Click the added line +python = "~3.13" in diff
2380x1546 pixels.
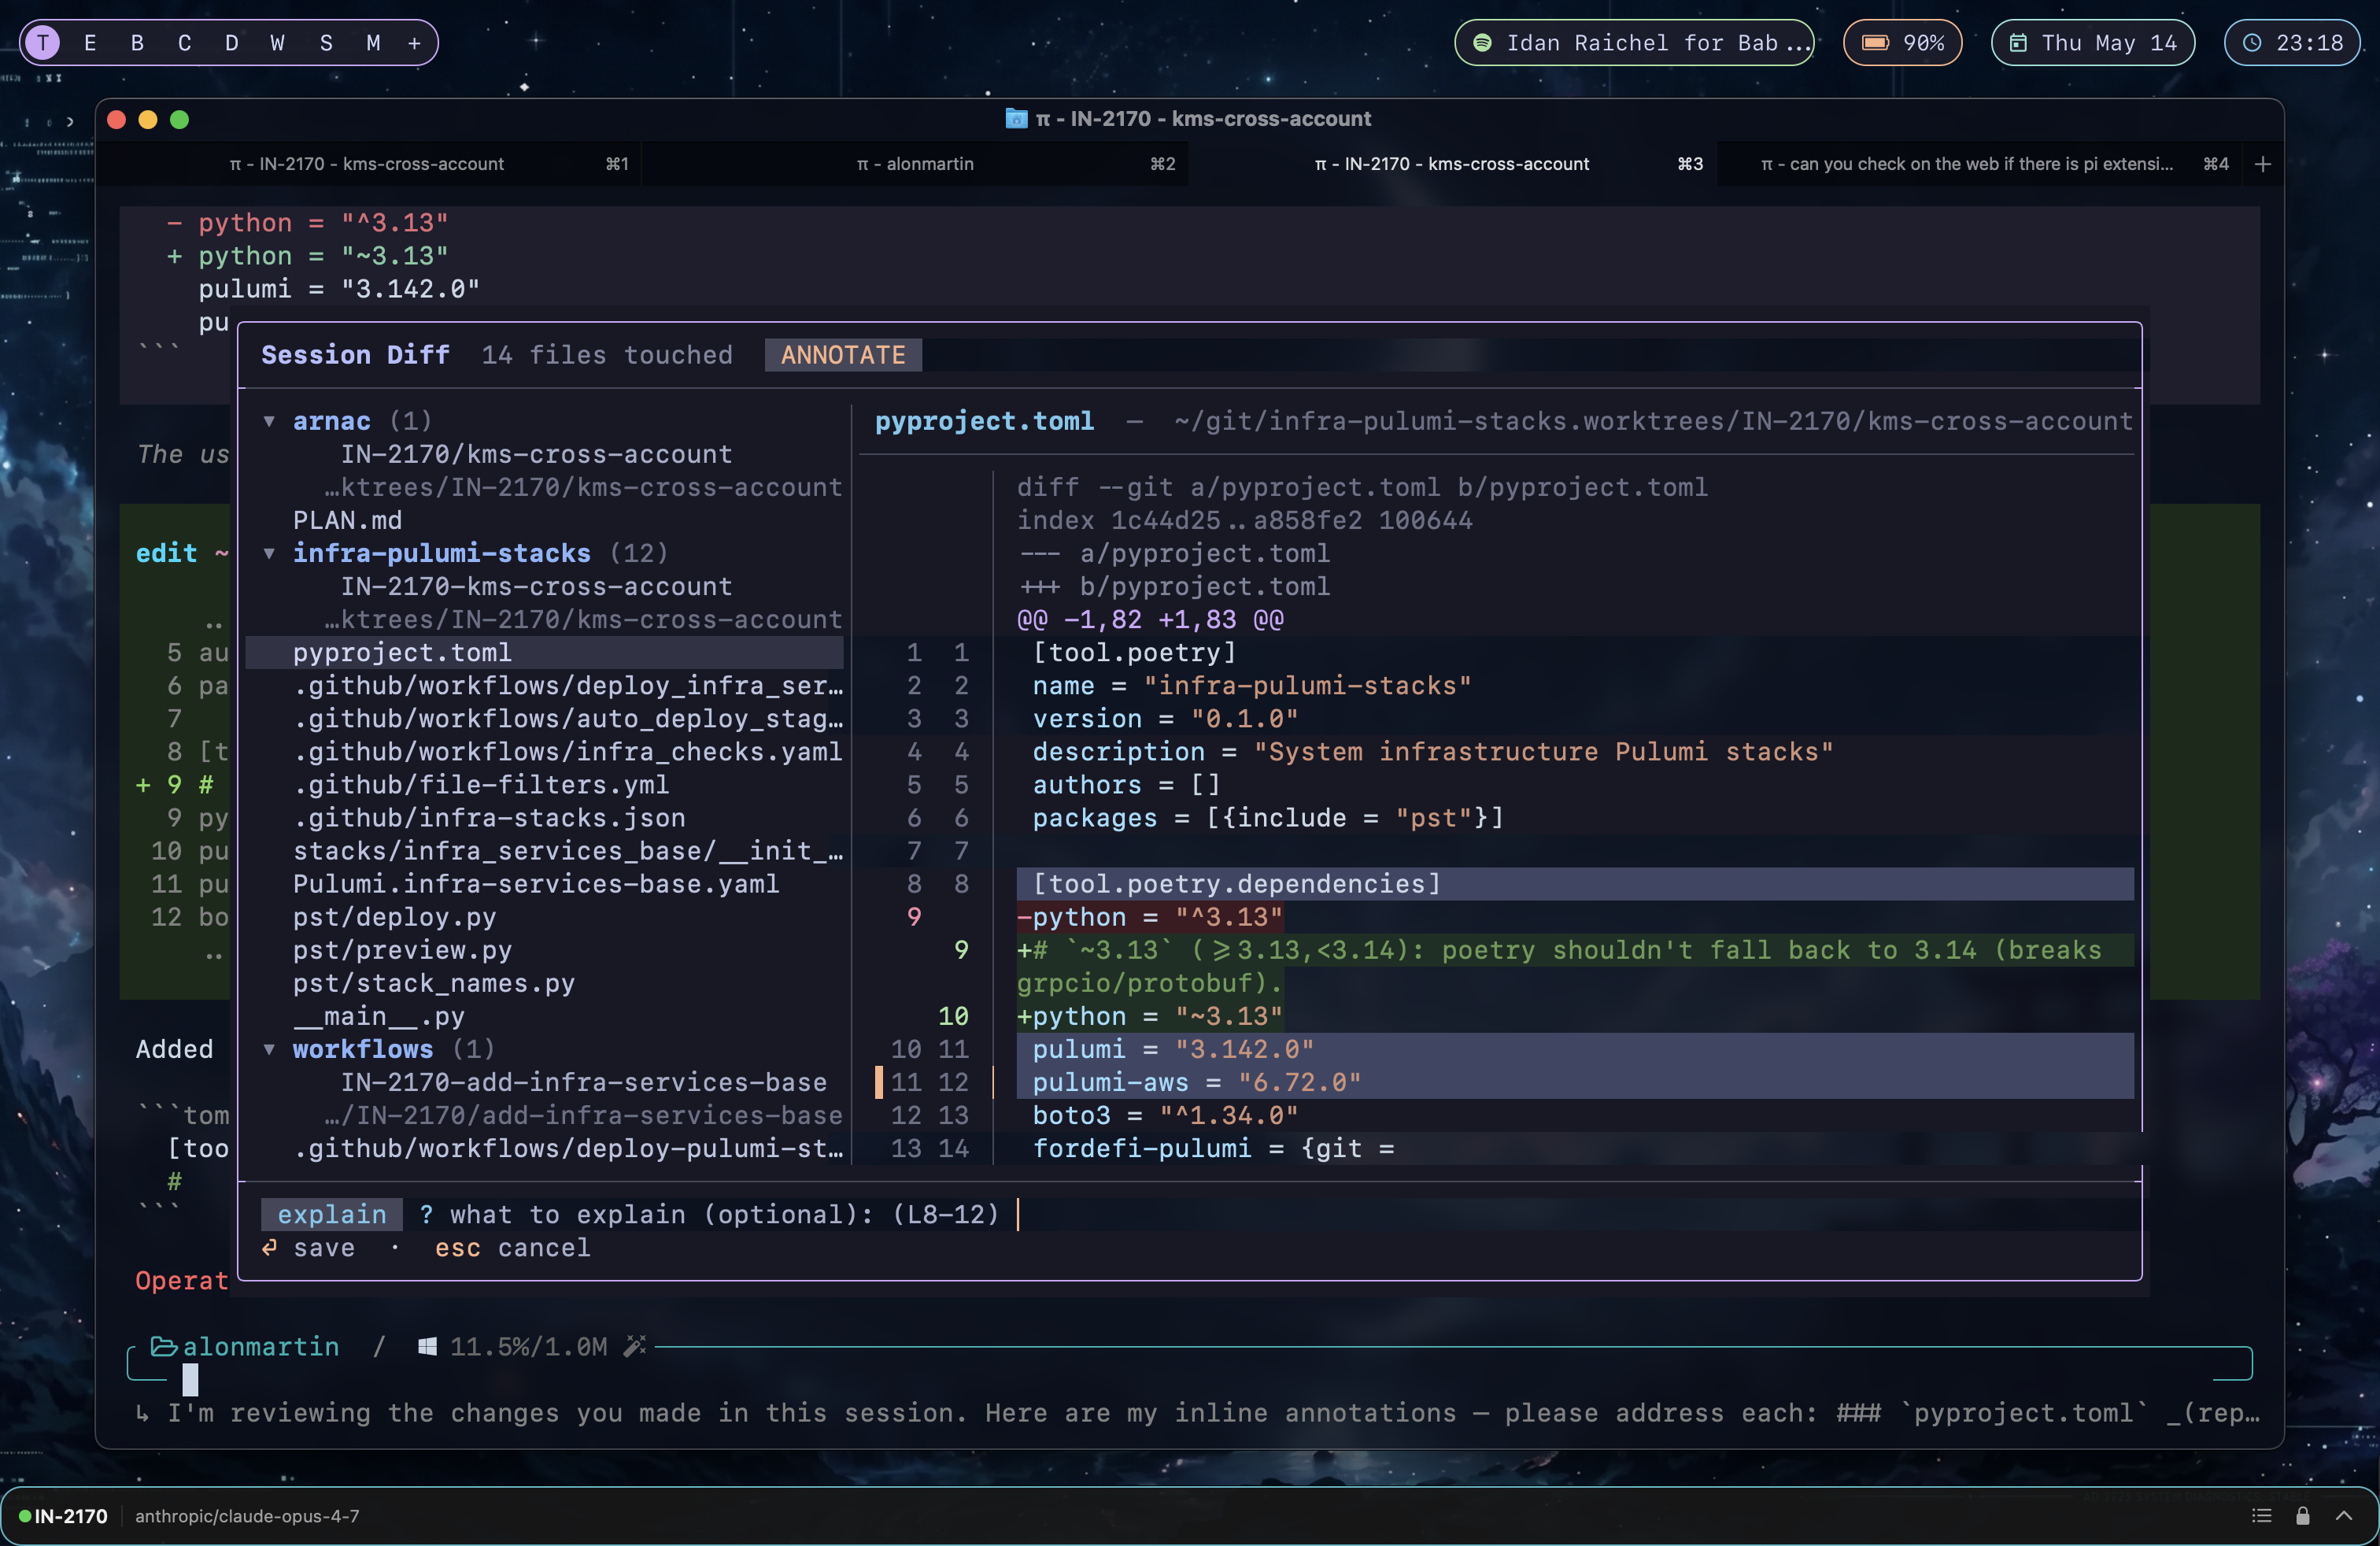(1150, 1016)
